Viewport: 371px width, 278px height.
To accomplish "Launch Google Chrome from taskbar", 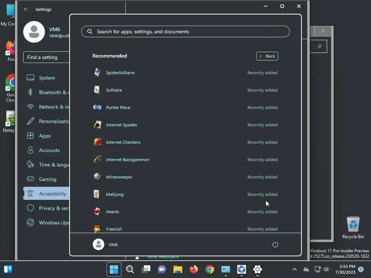I will tap(210, 269).
